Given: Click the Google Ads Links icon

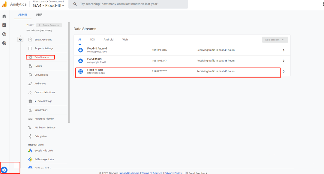Looking at the screenshot, I should [x=30, y=150].
